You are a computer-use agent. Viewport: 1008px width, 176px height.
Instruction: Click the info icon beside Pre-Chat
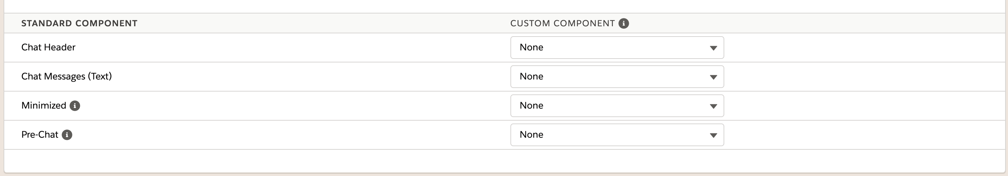point(67,135)
